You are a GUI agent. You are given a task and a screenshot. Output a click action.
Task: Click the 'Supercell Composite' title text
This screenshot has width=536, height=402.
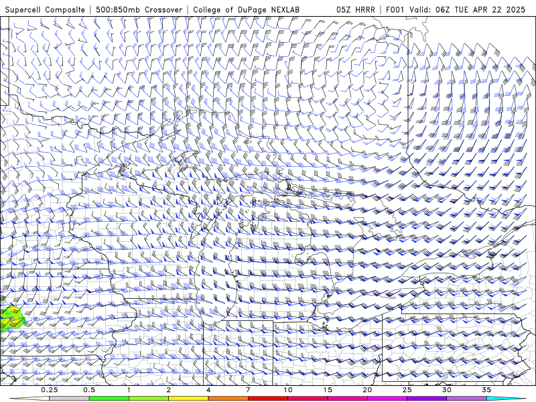coord(45,9)
